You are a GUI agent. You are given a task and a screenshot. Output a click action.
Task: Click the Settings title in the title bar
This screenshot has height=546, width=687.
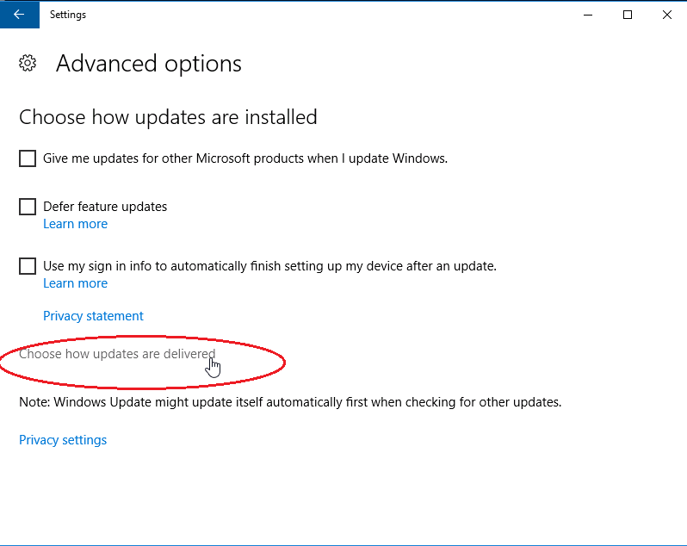click(68, 15)
